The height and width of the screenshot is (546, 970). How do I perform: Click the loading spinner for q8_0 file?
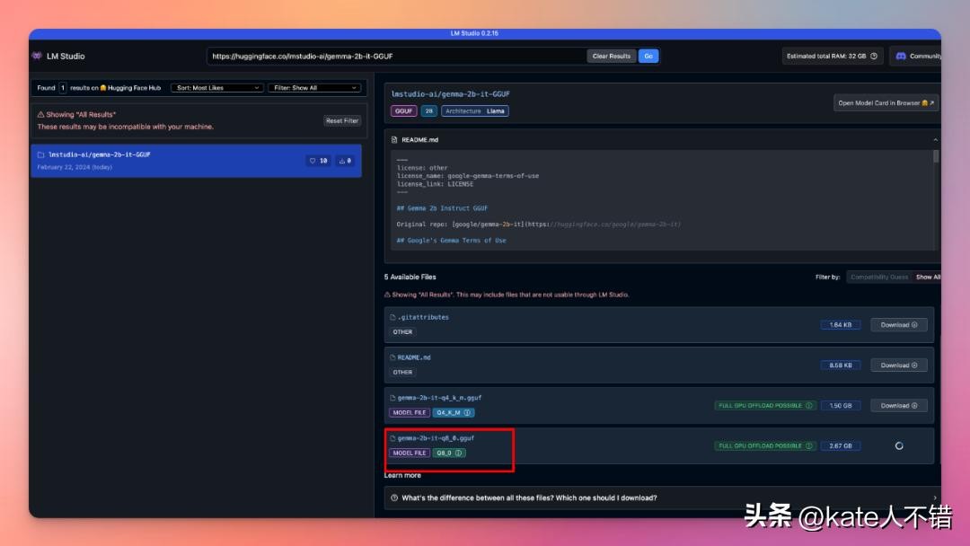click(x=899, y=446)
